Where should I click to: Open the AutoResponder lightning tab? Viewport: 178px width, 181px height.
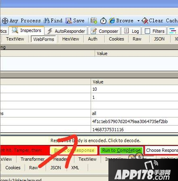pyautogui.click(x=66, y=31)
